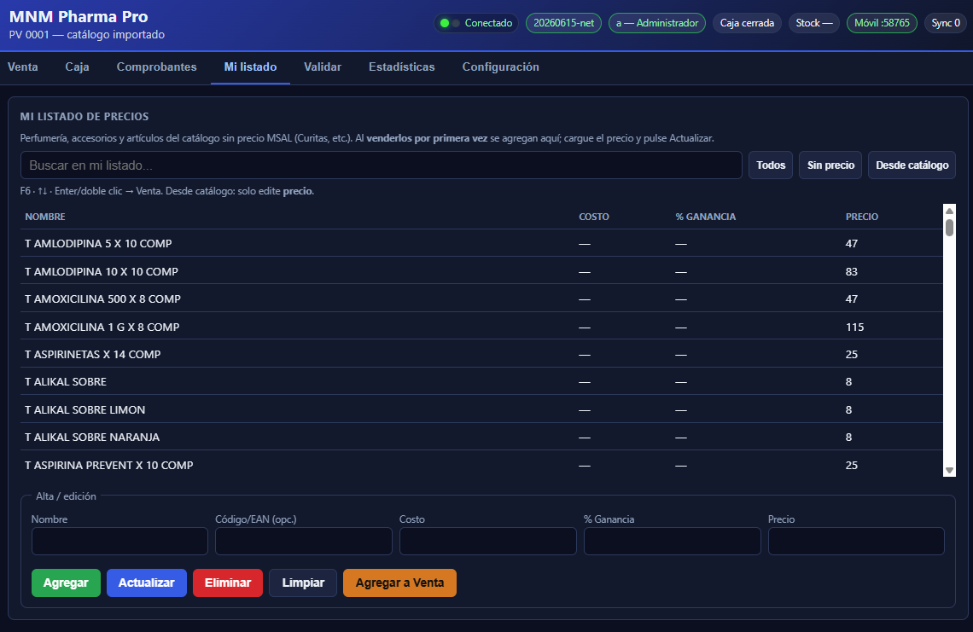Image resolution: width=973 pixels, height=632 pixels.
Task: Open the Venta tab
Action: [22, 67]
